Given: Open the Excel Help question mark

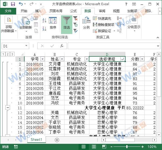Looking at the screenshot, I should tap(126, 4).
